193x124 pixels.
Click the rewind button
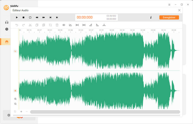[37, 17]
